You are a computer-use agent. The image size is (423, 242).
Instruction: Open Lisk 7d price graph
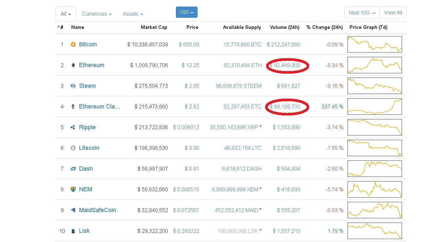coord(374,231)
